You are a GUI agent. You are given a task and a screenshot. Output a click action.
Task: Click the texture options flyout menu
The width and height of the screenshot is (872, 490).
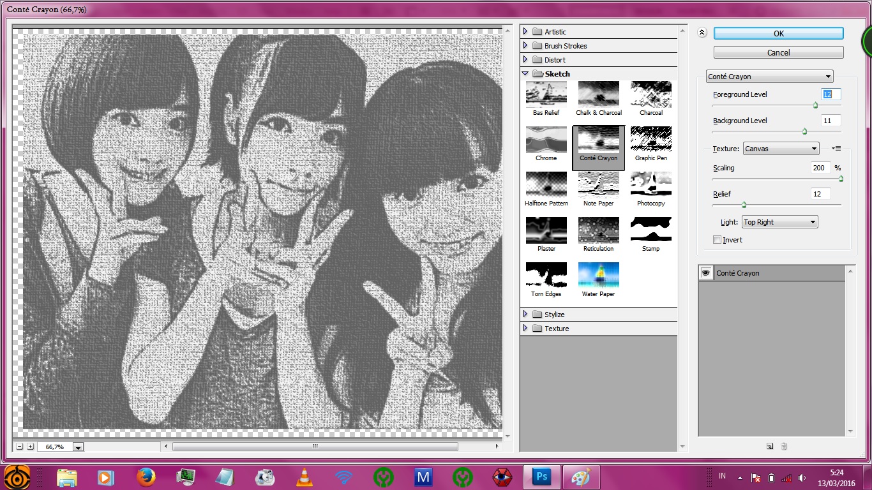coord(835,148)
